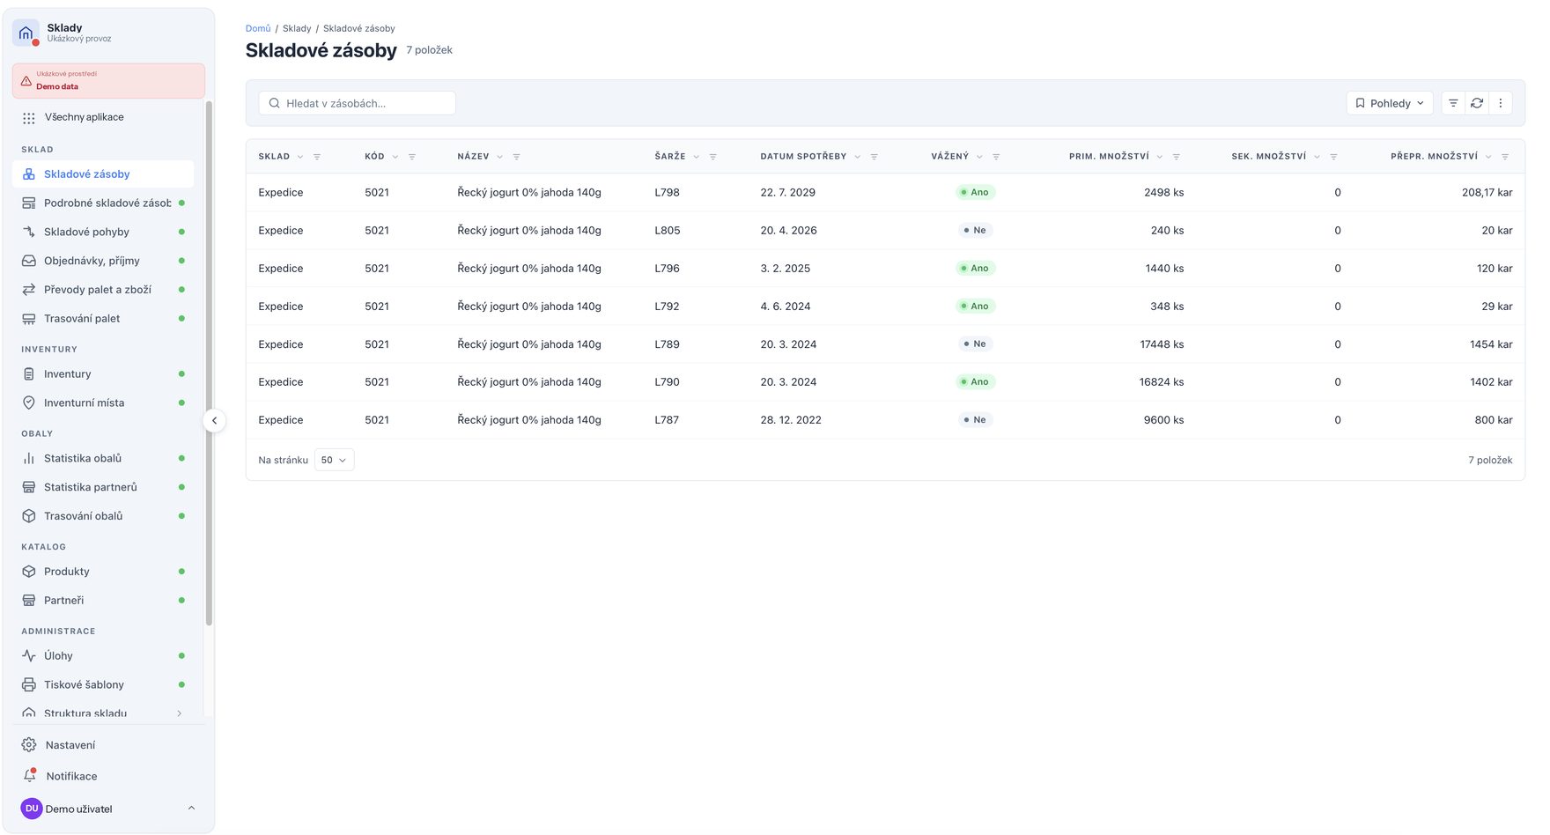Image resolution: width=1550 pixels, height=835 pixels.
Task: Open Produkty in the Katalog section
Action: click(103, 572)
